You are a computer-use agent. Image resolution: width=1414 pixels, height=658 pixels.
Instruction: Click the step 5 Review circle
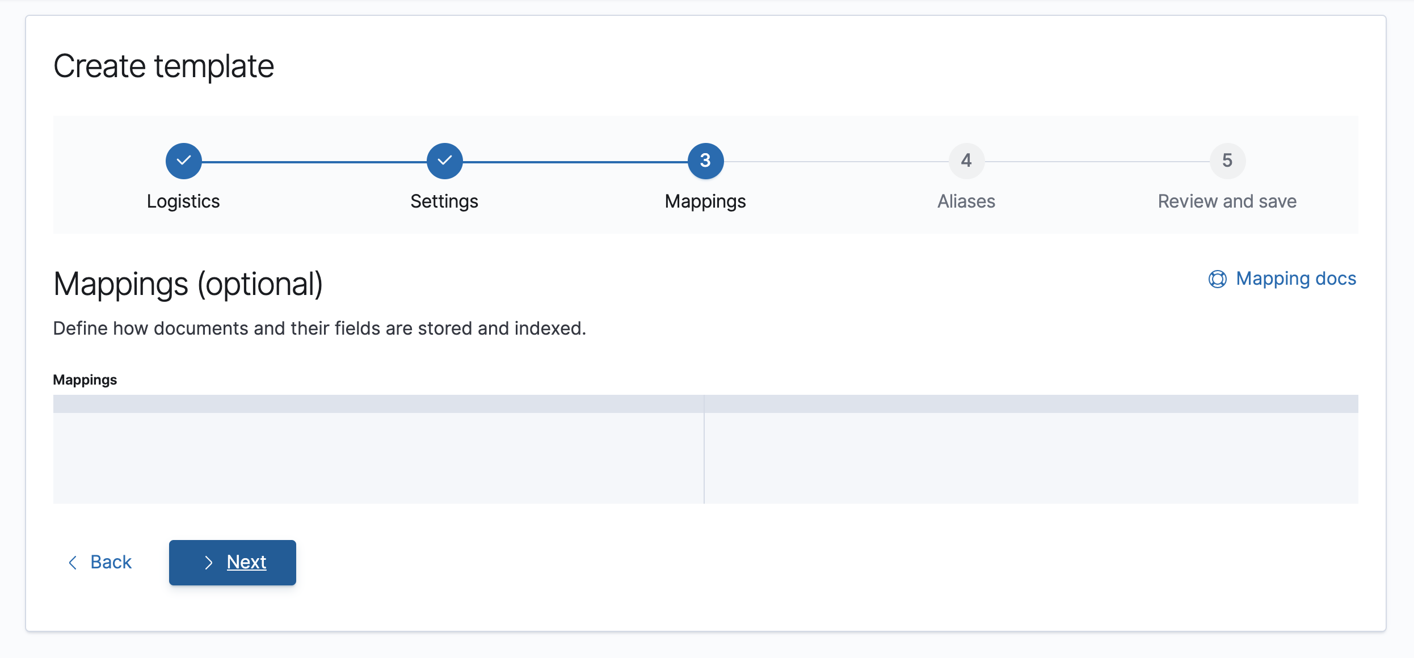coord(1227,161)
